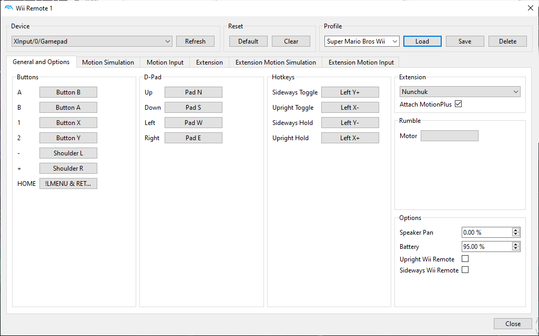Click the empty Rumble Motor mapping button
Image resolution: width=539 pixels, height=336 pixels.
pyautogui.click(x=449, y=135)
